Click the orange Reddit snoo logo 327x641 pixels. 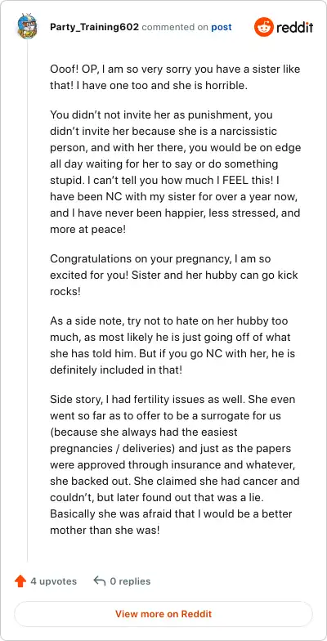point(263,28)
